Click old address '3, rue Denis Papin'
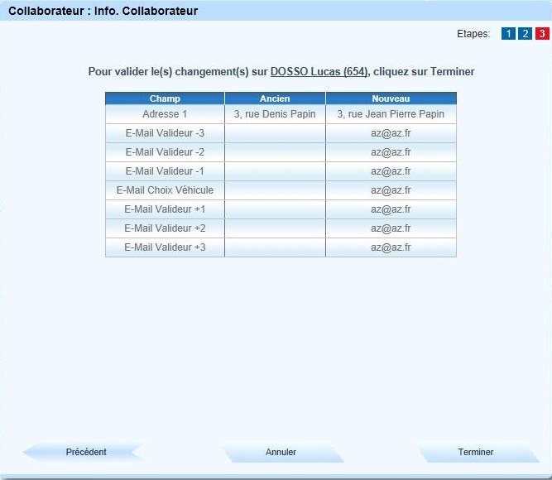This screenshot has height=480, width=552. click(275, 114)
